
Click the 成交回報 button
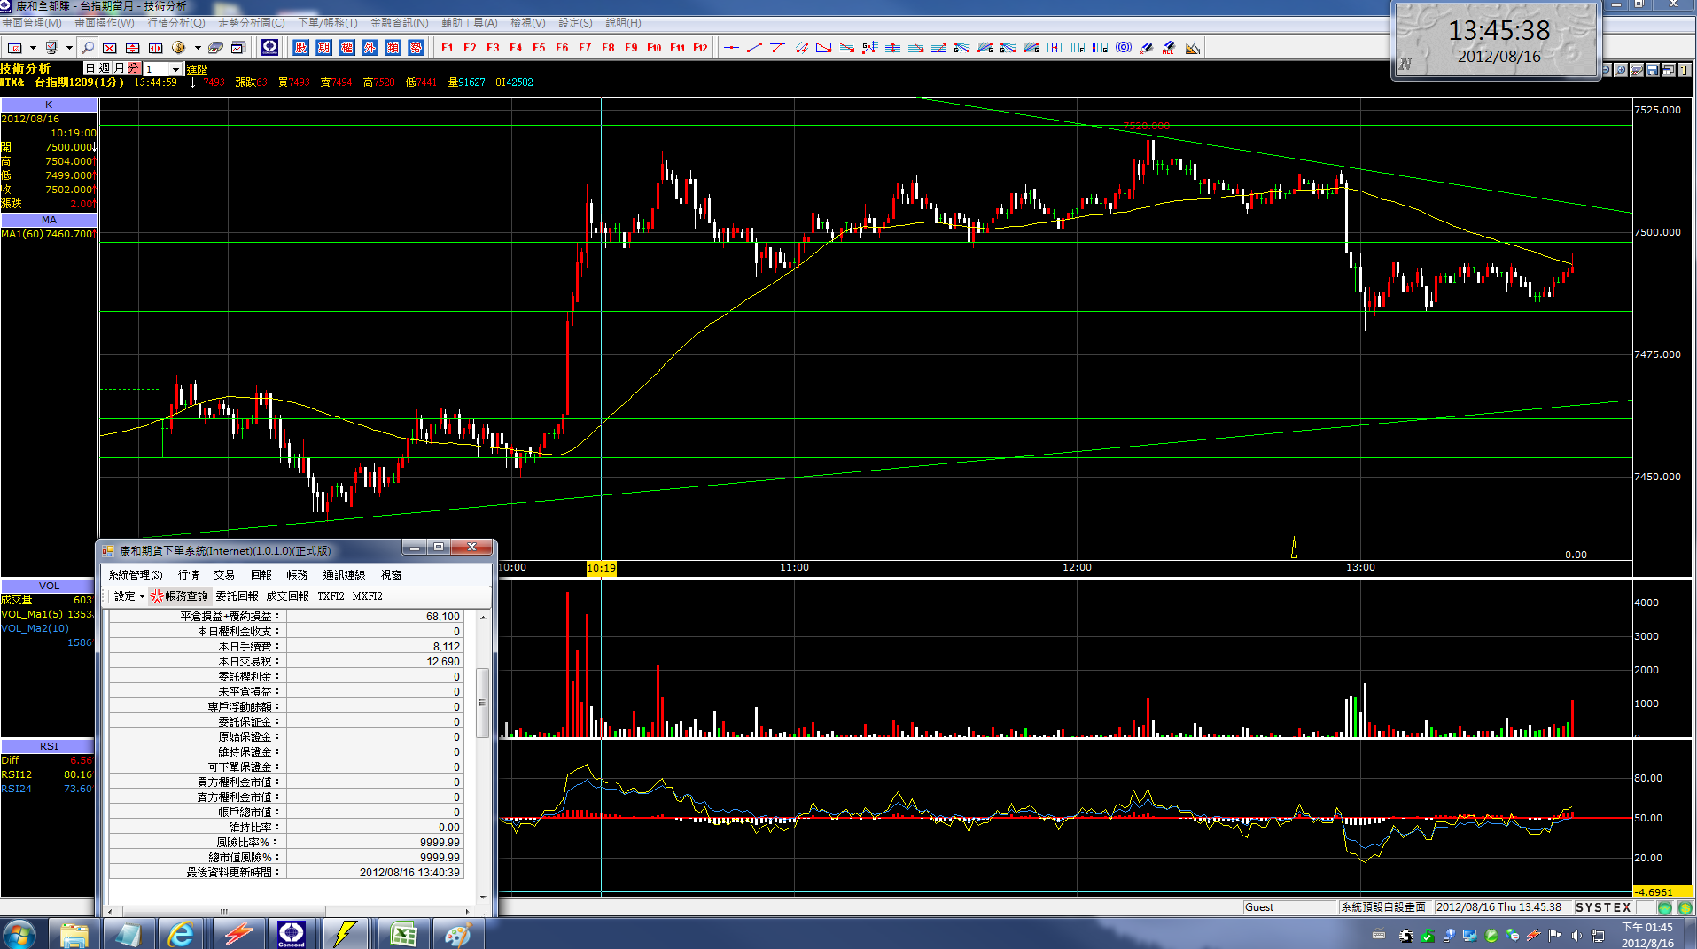coord(288,596)
